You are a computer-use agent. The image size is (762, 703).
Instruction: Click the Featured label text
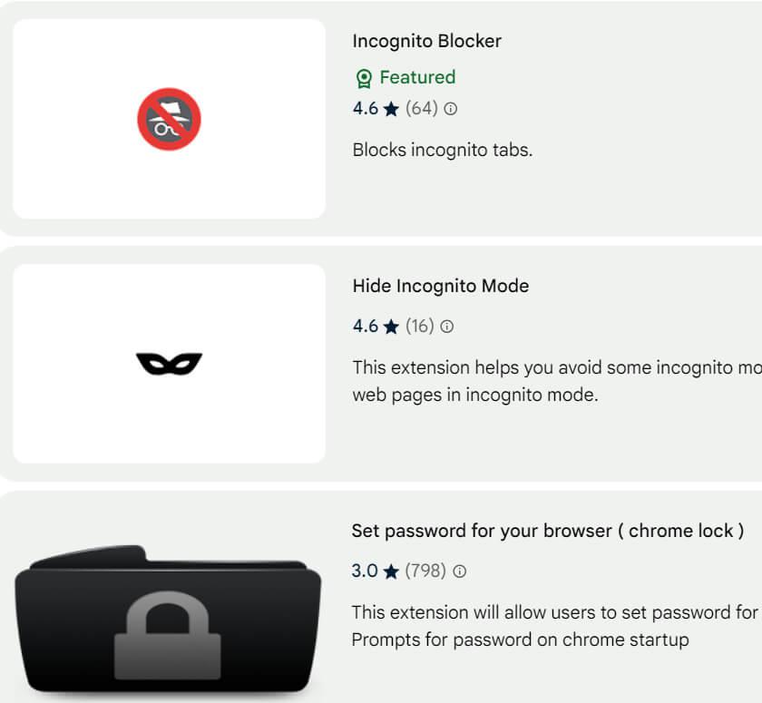(x=417, y=78)
